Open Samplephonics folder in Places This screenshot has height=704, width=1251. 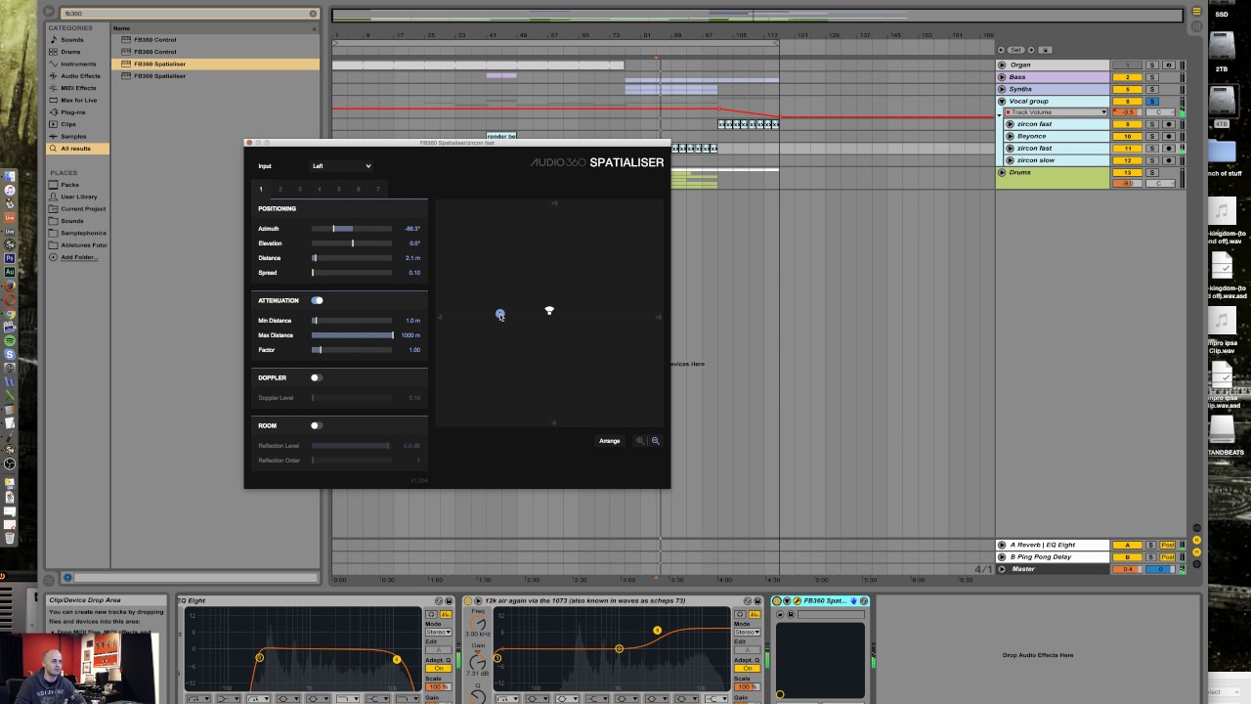click(x=83, y=233)
